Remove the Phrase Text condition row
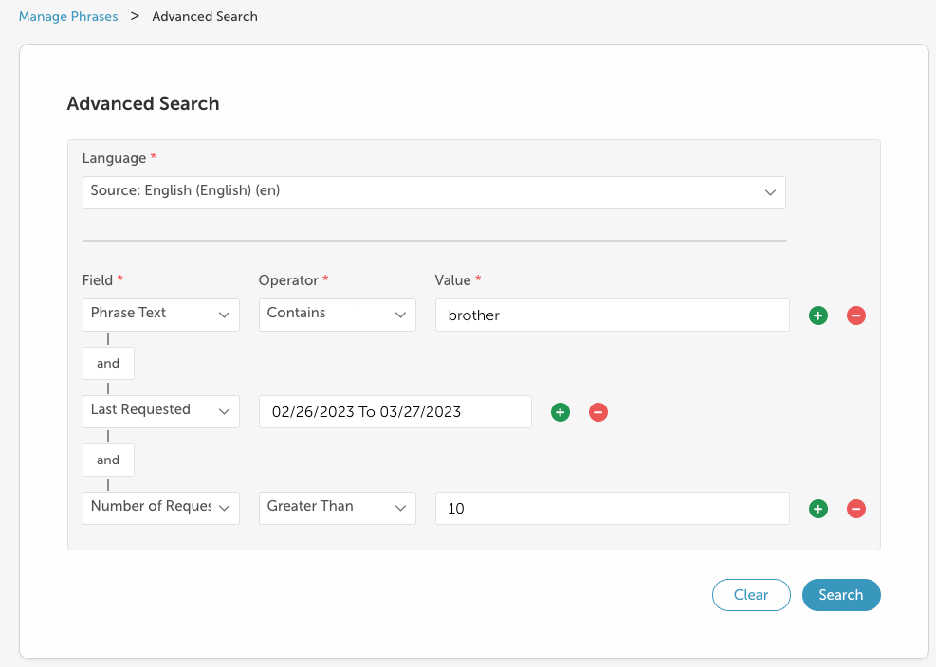 pyautogui.click(x=856, y=315)
